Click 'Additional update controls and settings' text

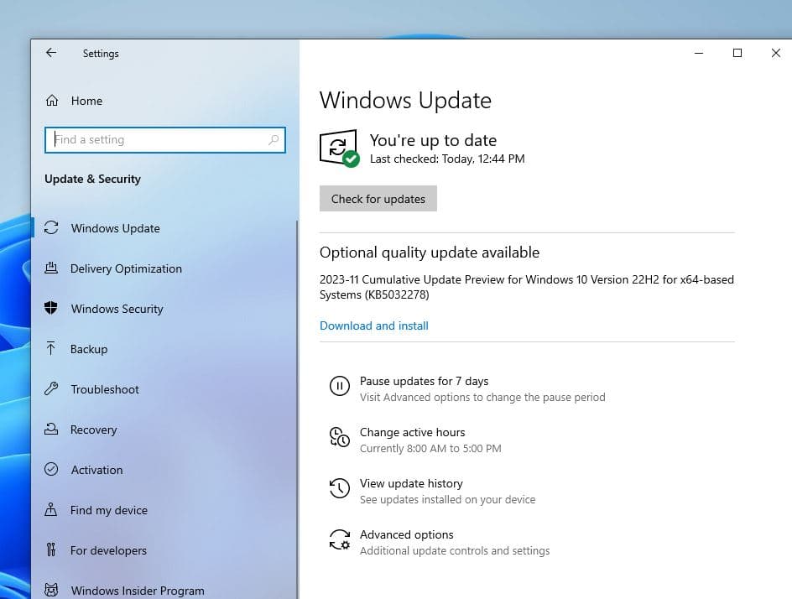pyautogui.click(x=455, y=550)
